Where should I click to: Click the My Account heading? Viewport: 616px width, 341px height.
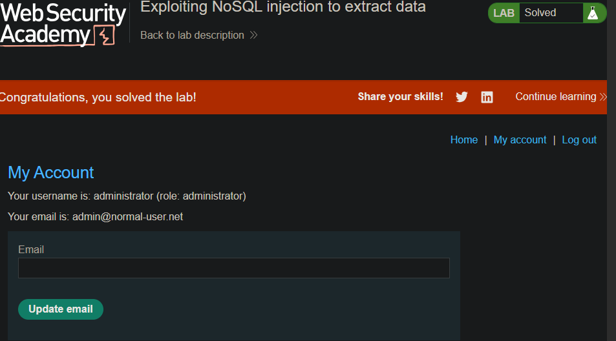pyautogui.click(x=50, y=172)
